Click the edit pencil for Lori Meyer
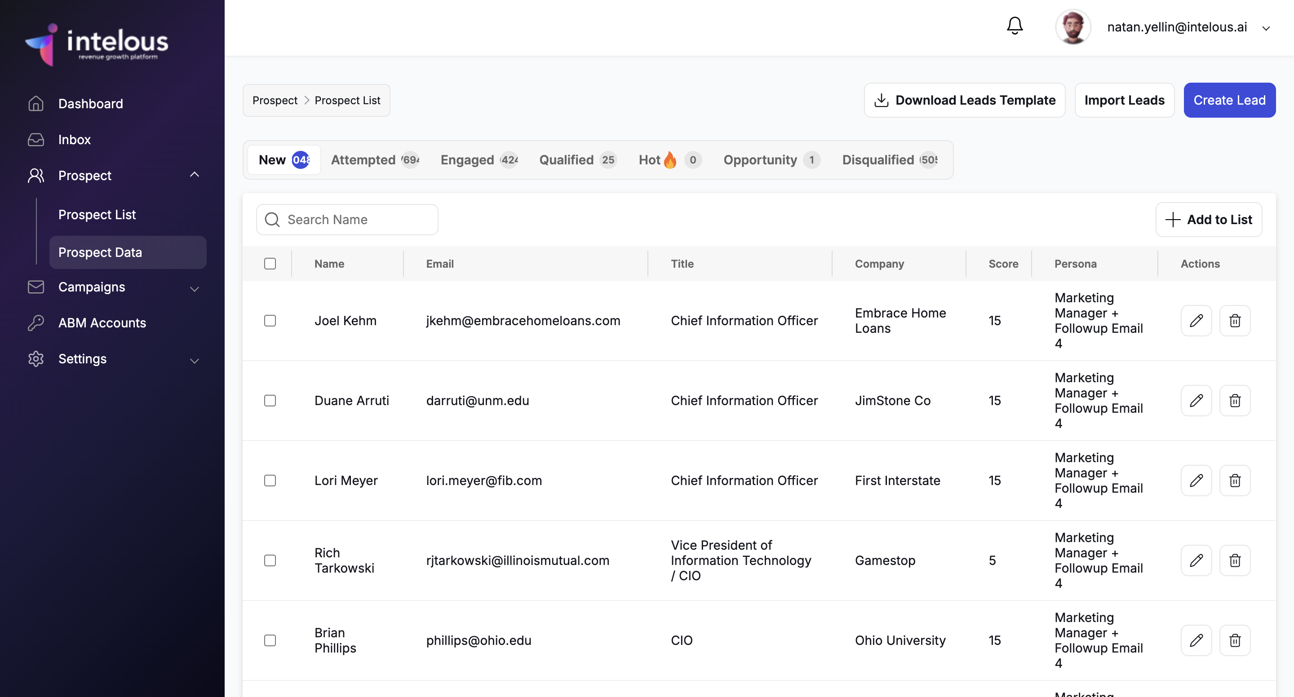Viewport: 1294px width, 697px height. tap(1196, 480)
